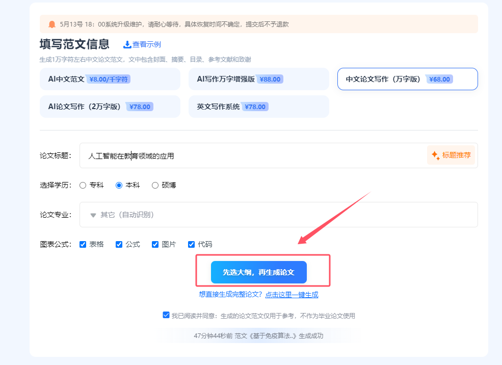This screenshot has height=365, width=502.
Task: Choose 中文论文写作（万字版） option
Action: [x=408, y=79]
